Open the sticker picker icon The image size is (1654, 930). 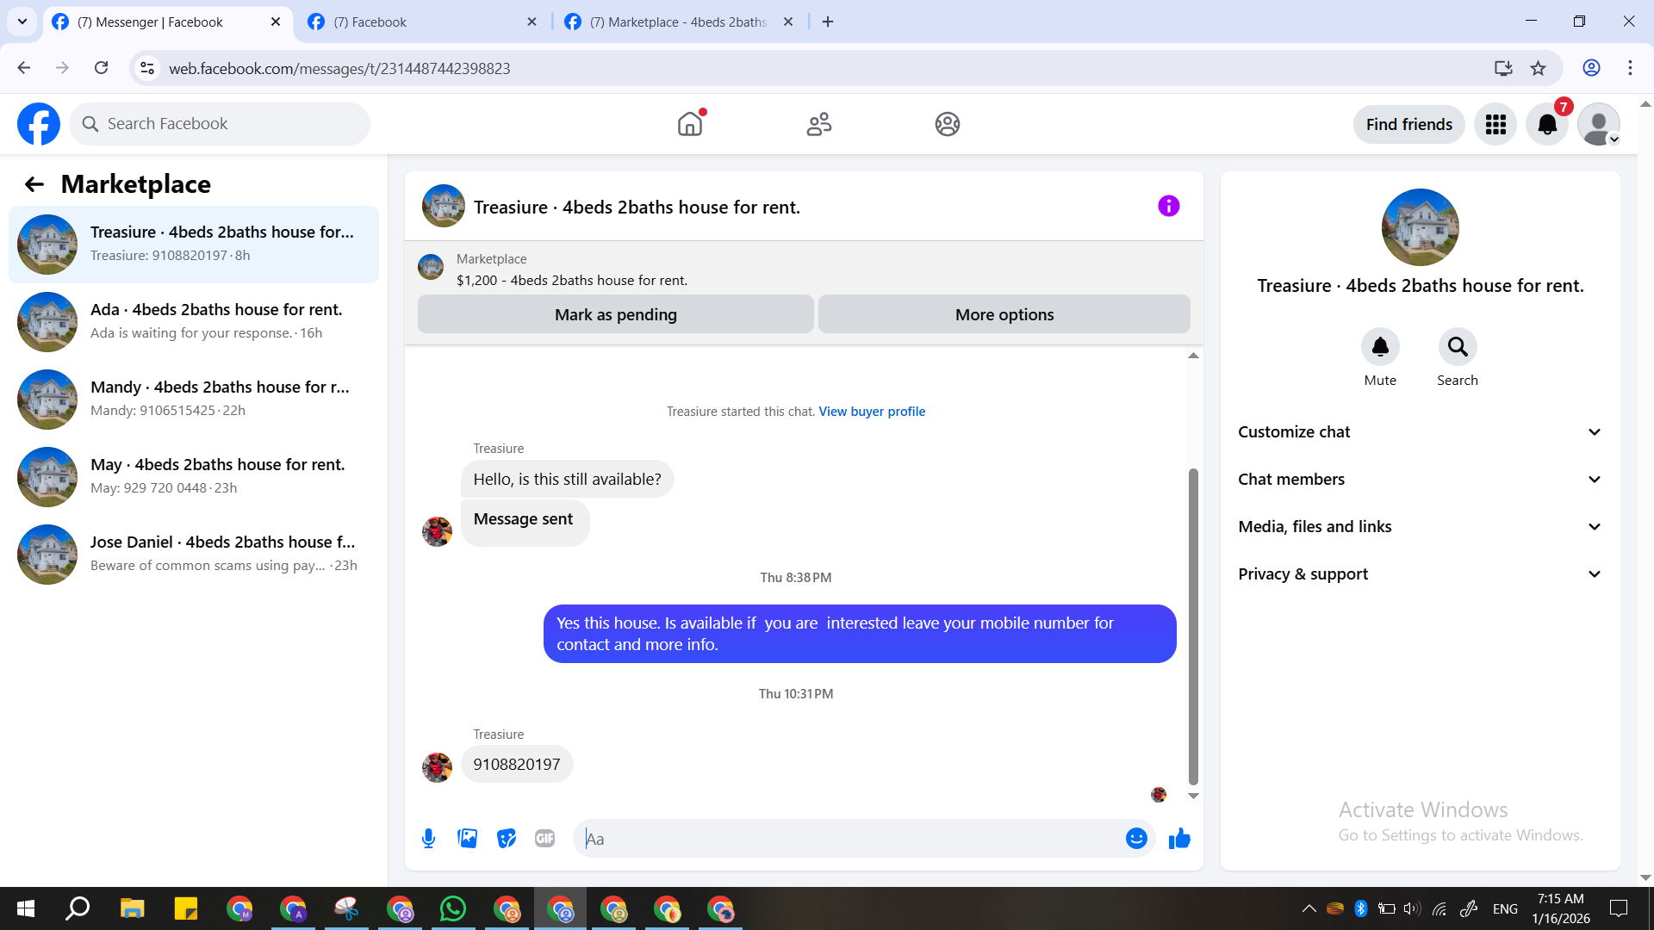(x=507, y=838)
